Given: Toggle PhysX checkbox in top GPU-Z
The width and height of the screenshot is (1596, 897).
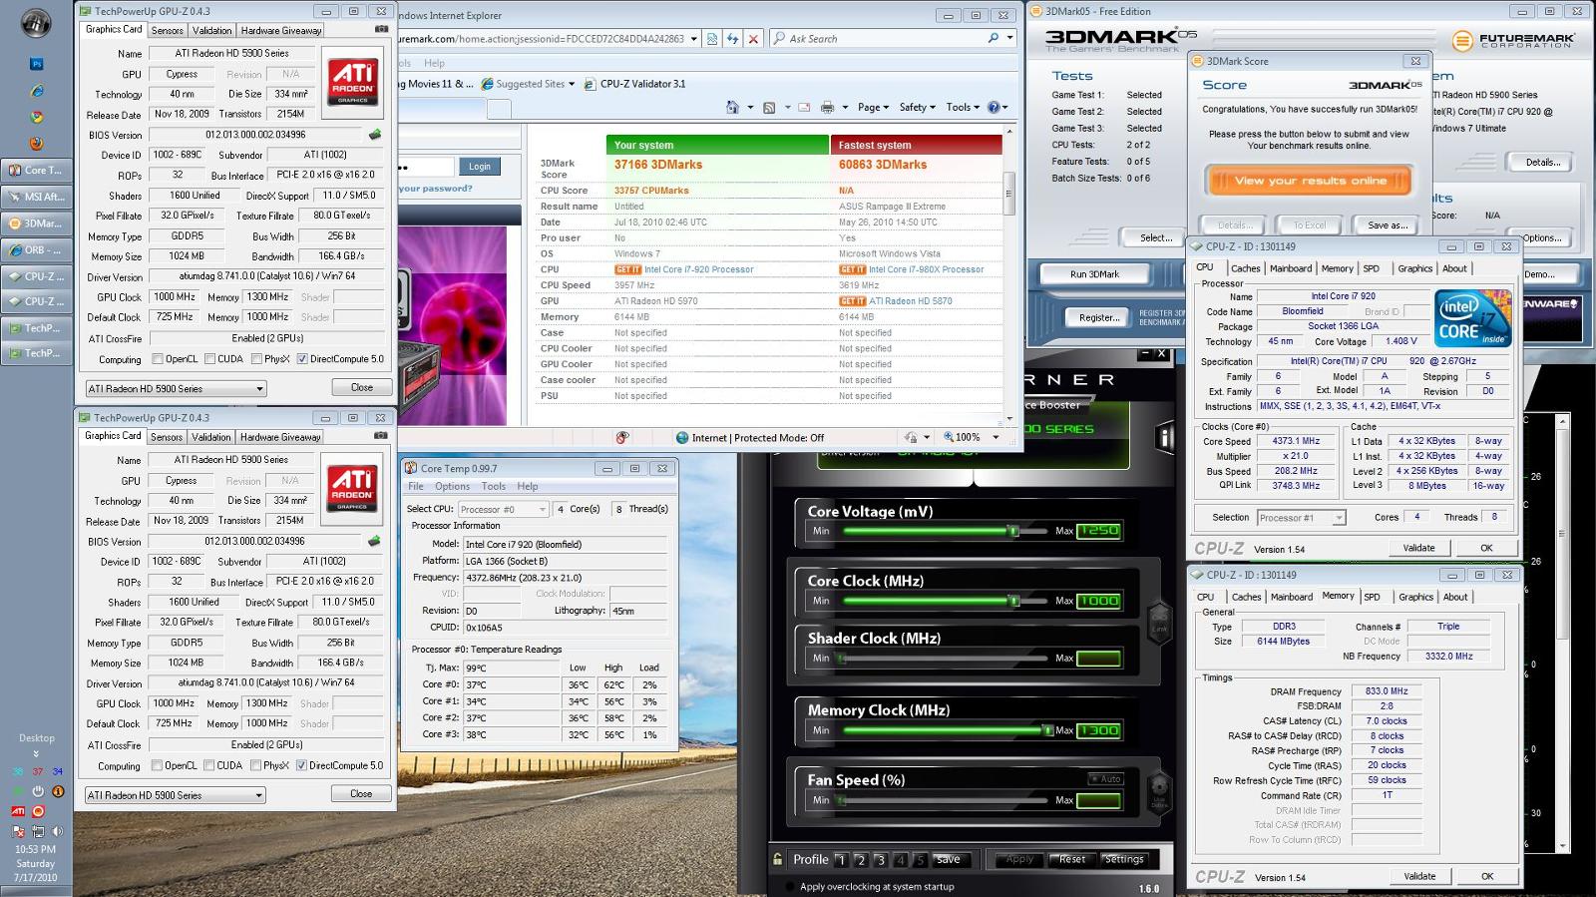Looking at the screenshot, I should click(257, 359).
